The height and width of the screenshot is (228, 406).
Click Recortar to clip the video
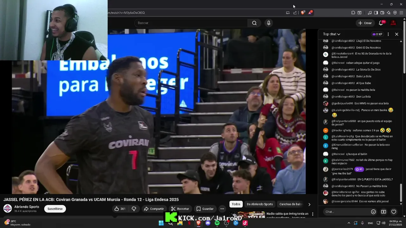tap(180, 209)
